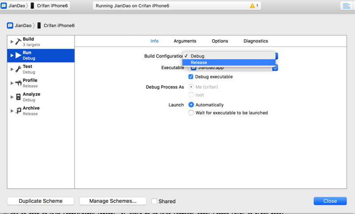
Task: Click JianDao scheme name in toolbar
Action: [x=17, y=6]
